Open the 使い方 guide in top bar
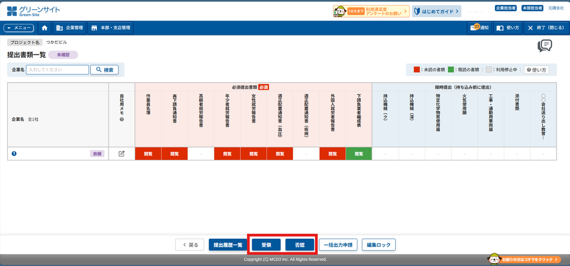The height and width of the screenshot is (266, 570). [x=508, y=28]
